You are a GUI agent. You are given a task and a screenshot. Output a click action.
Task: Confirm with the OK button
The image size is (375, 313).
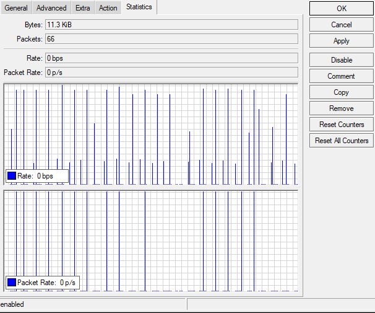[x=342, y=9]
